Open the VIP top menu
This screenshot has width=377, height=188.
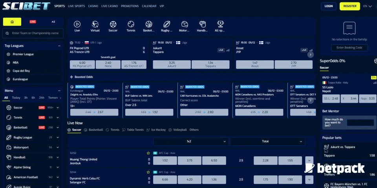162,6
